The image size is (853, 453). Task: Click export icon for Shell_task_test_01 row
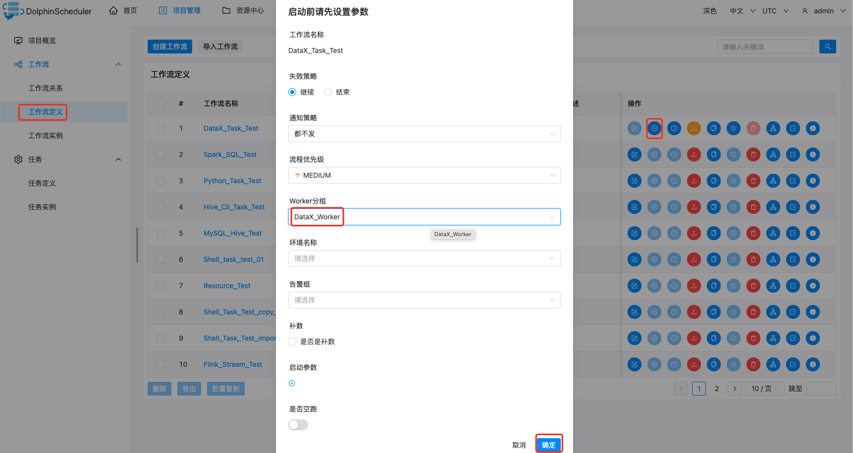pyautogui.click(x=793, y=259)
